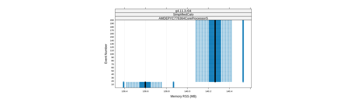Click the 70 y-axis tick label
This screenshot has width=359, height=102.
(113, 64)
